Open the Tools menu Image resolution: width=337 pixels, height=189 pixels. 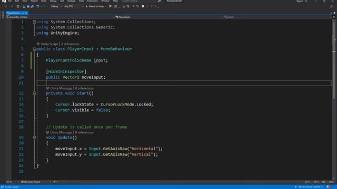pyautogui.click(x=81, y=1)
